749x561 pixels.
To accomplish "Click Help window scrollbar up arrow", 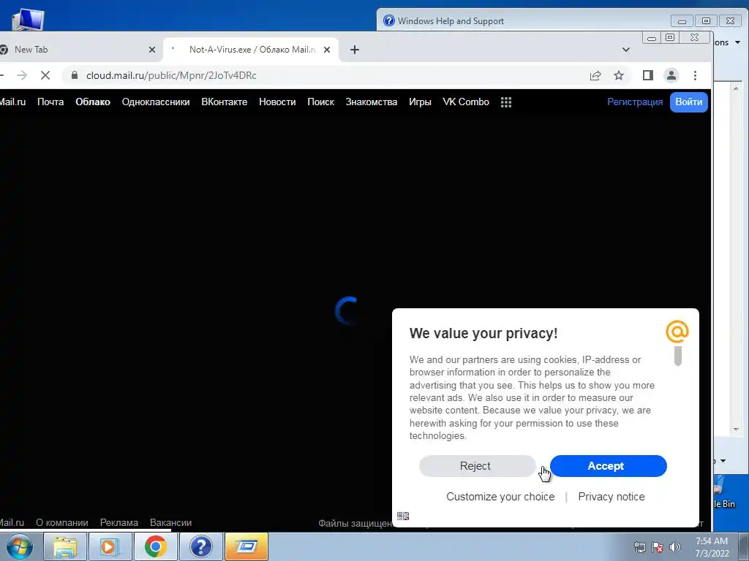I will coord(736,88).
